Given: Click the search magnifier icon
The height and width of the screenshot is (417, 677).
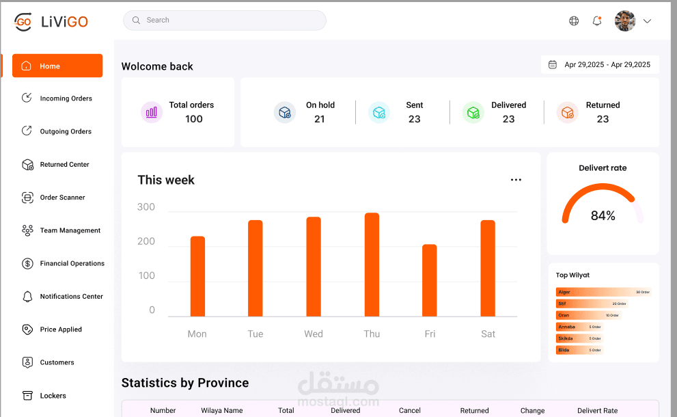Looking at the screenshot, I should (136, 21).
